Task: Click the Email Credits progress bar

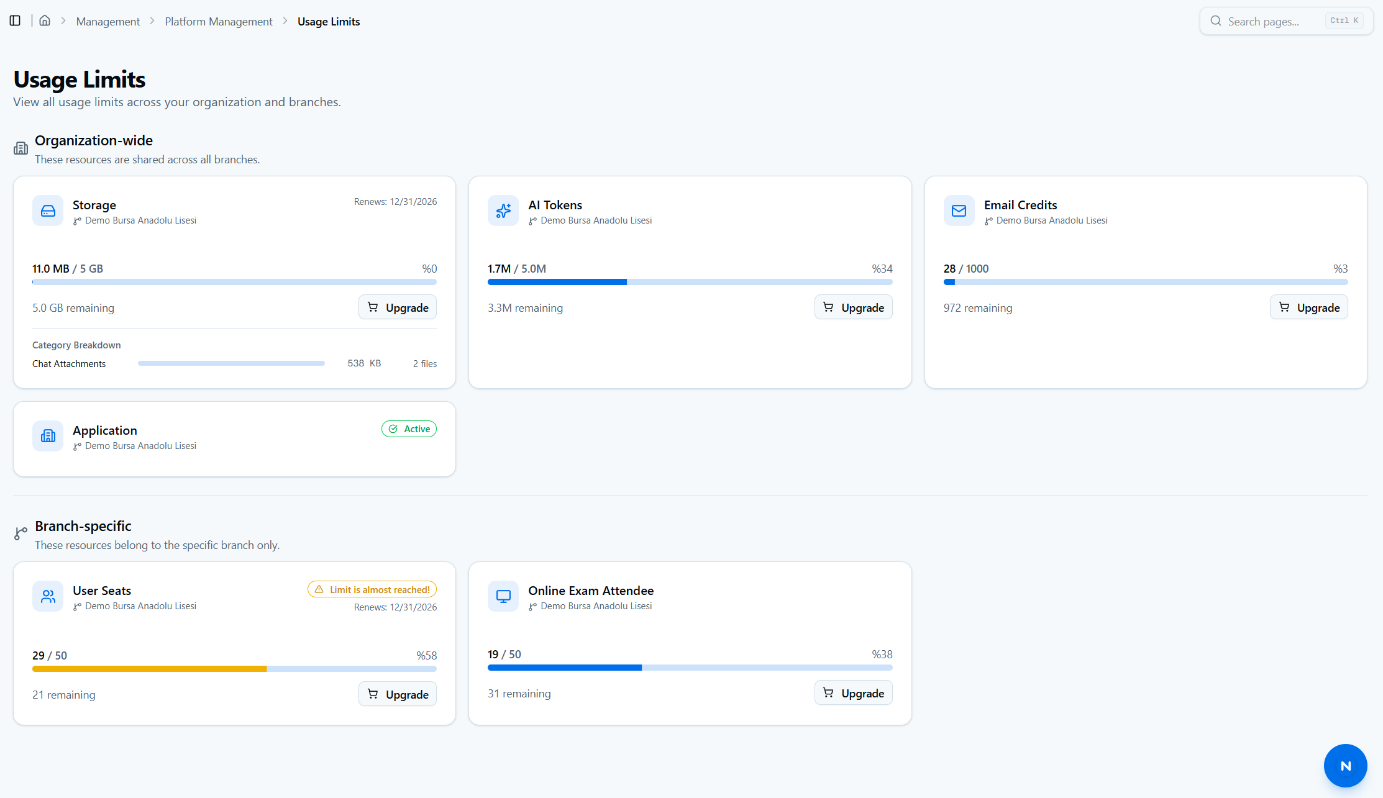Action: click(x=1146, y=282)
